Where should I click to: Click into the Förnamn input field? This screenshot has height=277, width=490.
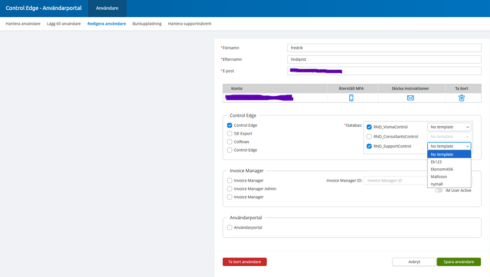pyautogui.click(x=384, y=48)
